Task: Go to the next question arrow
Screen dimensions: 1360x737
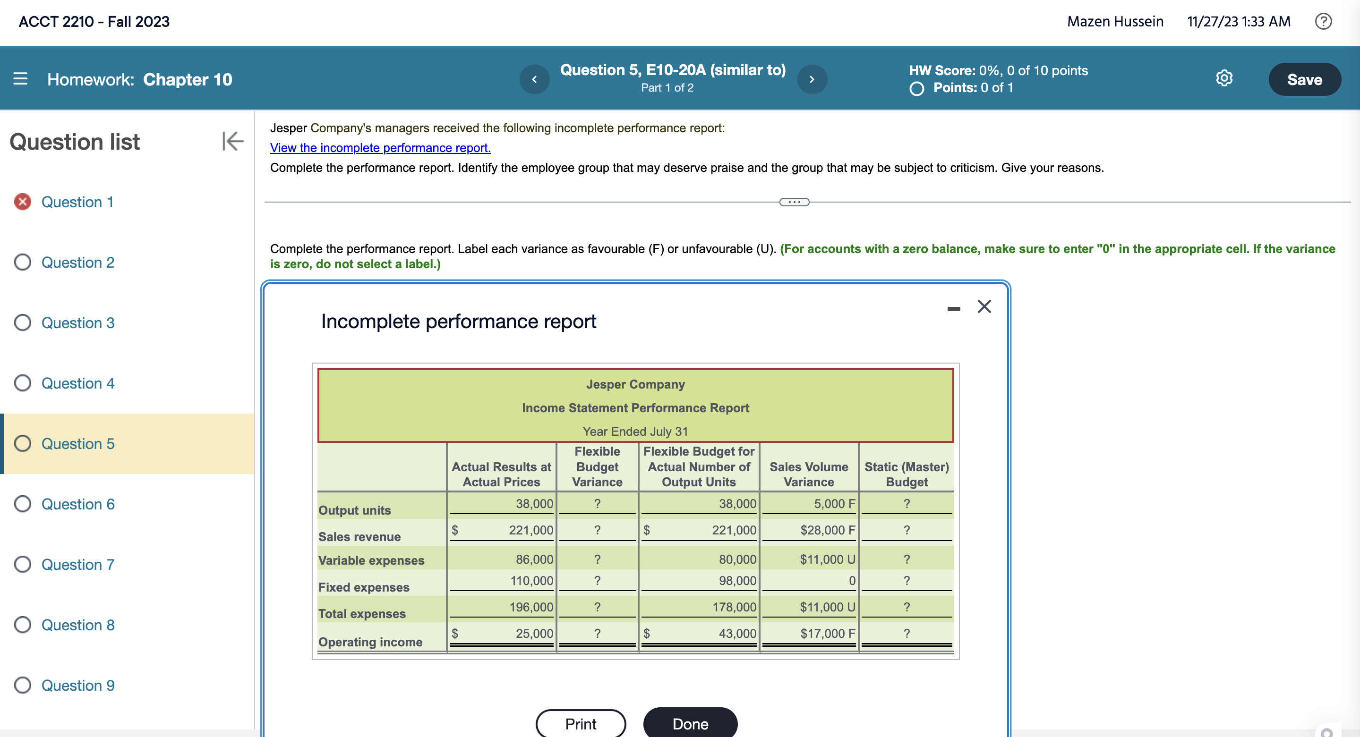Action: pyautogui.click(x=812, y=79)
